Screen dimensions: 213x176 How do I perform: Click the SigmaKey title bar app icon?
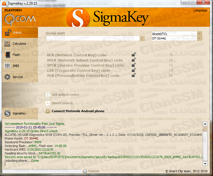(4, 3)
